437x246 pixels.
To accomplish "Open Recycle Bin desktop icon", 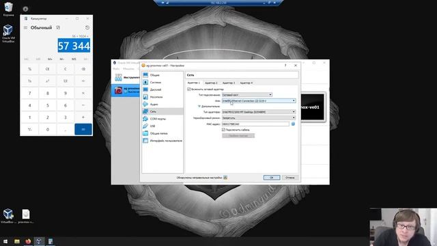I will [x=8, y=9].
